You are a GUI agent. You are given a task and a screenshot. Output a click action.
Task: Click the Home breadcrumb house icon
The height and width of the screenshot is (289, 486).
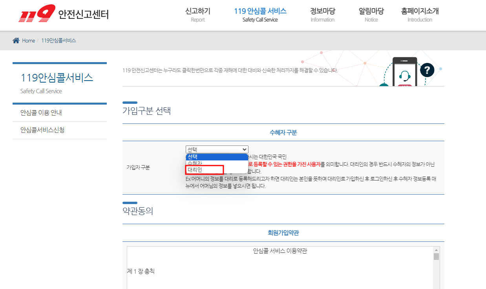15,40
